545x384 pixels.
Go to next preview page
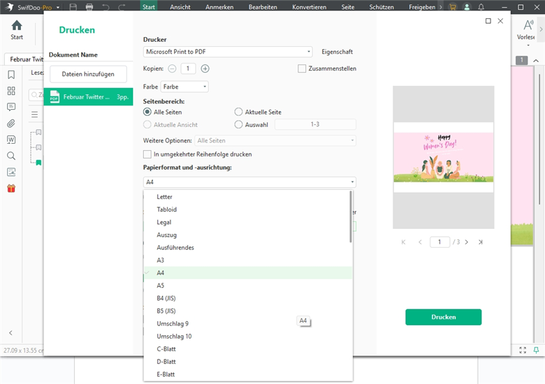467,242
